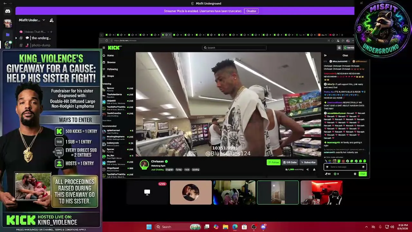The height and width of the screenshot is (232, 412).
Task: Click the browser refresh icon in shared screen
Action: [107, 41]
